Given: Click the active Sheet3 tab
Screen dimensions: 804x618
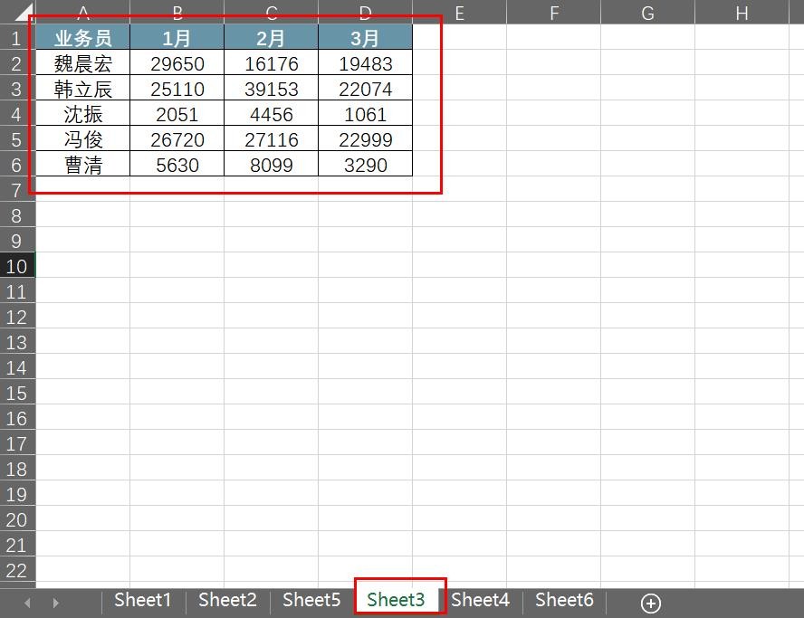Looking at the screenshot, I should point(396,600).
